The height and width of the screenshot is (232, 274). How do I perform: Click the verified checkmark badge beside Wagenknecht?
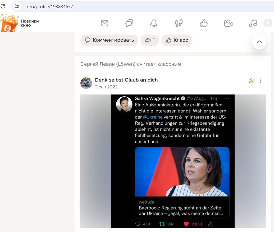click(183, 98)
